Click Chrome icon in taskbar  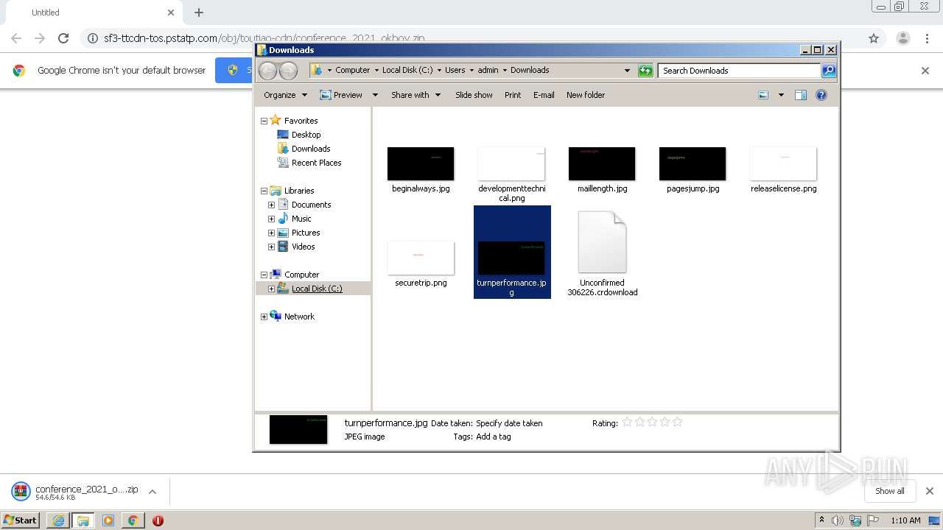click(x=133, y=520)
